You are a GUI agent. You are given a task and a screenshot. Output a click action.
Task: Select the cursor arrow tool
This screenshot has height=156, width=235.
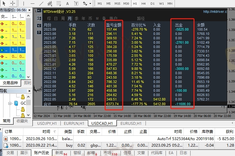tap(4, 3)
